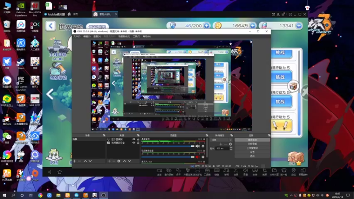
Task: Open the second OBS menu (Edit)
Action: (87, 36)
